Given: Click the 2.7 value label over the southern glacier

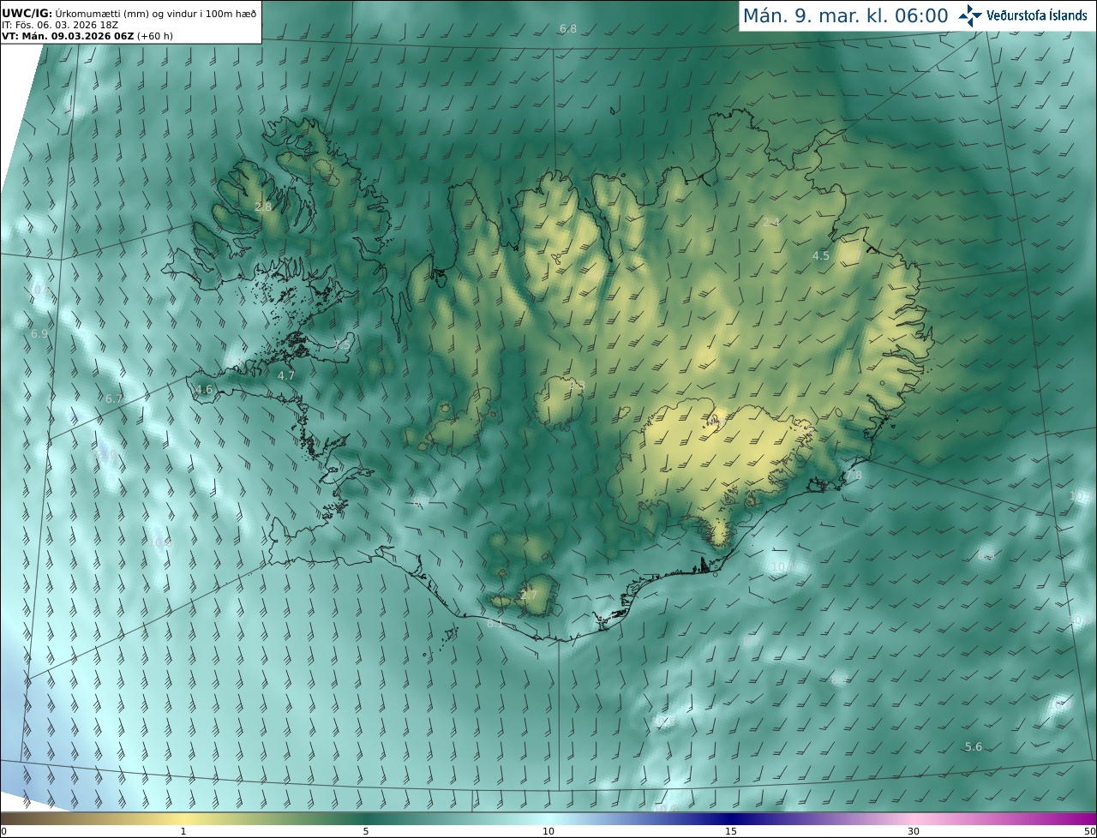Looking at the screenshot, I should tap(529, 595).
